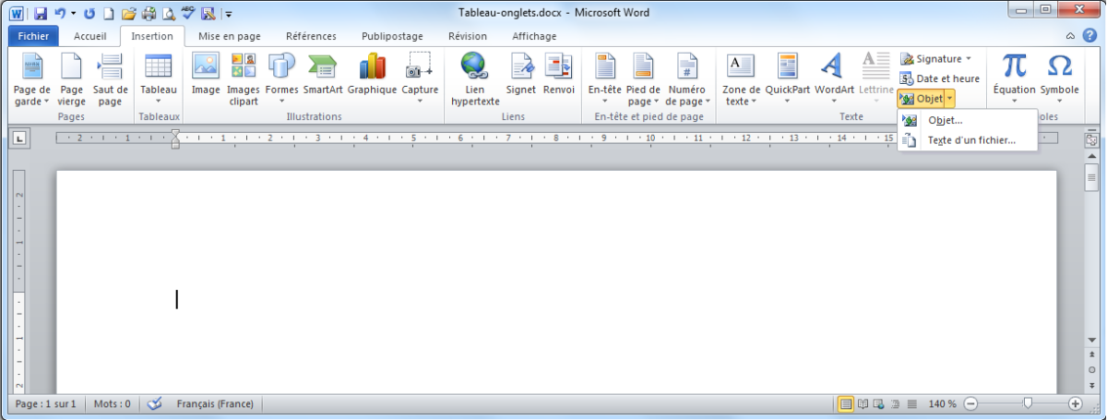The image size is (1107, 420).
Task: Switch to Draft view
Action: [x=912, y=404]
